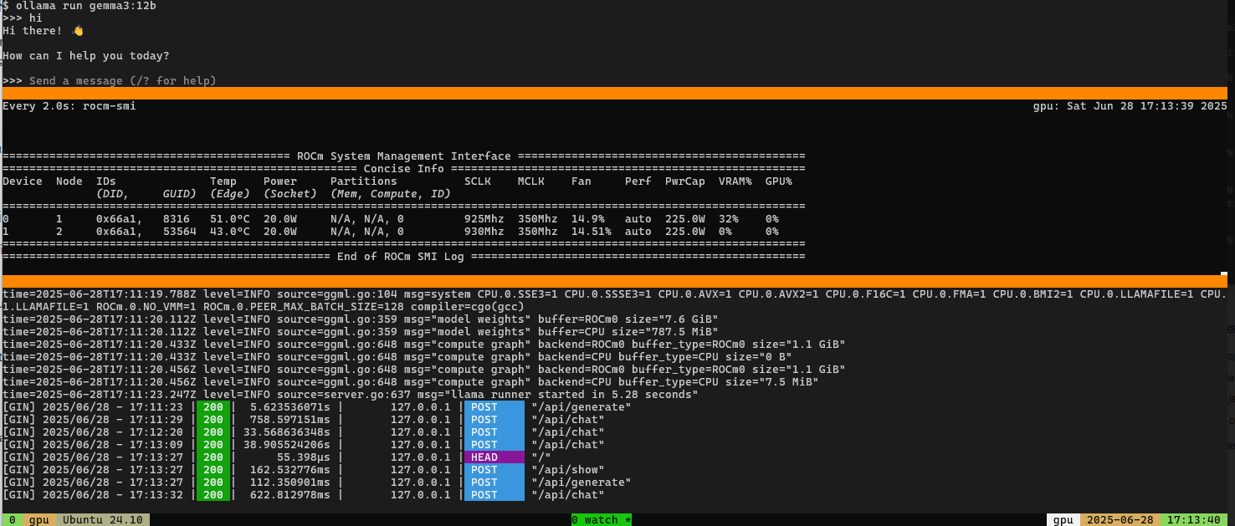Click the 200 status badge at 17:11:23
The image size is (1235, 526).
pos(213,407)
